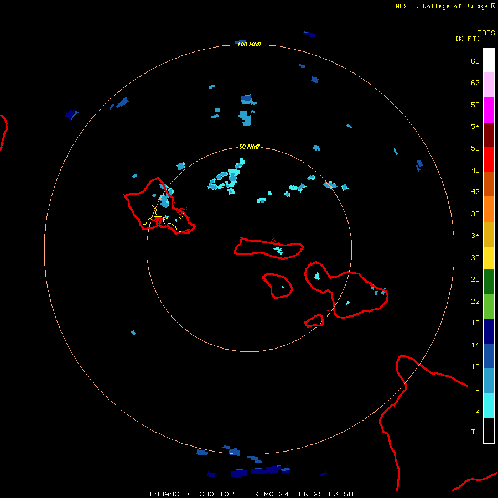This screenshot has width=498, height=498.
Task: Select the magenta swatch between 54 and 58
Action: point(489,110)
